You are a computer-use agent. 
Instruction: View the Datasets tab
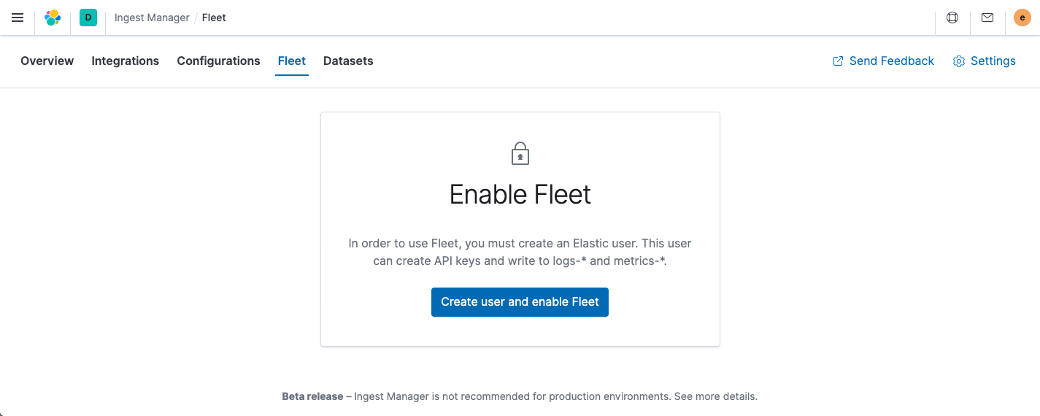click(348, 61)
